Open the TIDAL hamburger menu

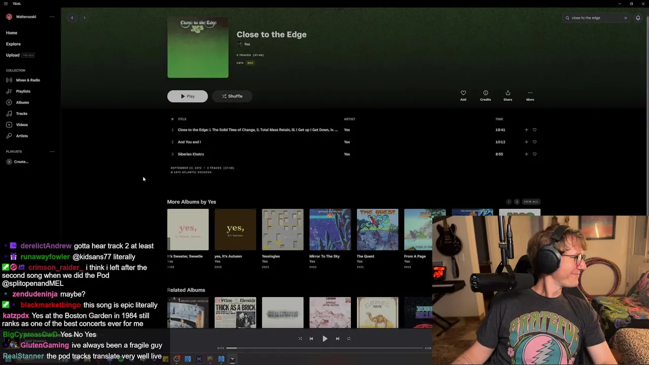[6, 4]
